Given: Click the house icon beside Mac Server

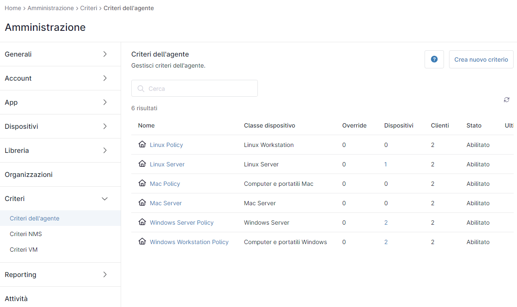Looking at the screenshot, I should pyautogui.click(x=142, y=203).
